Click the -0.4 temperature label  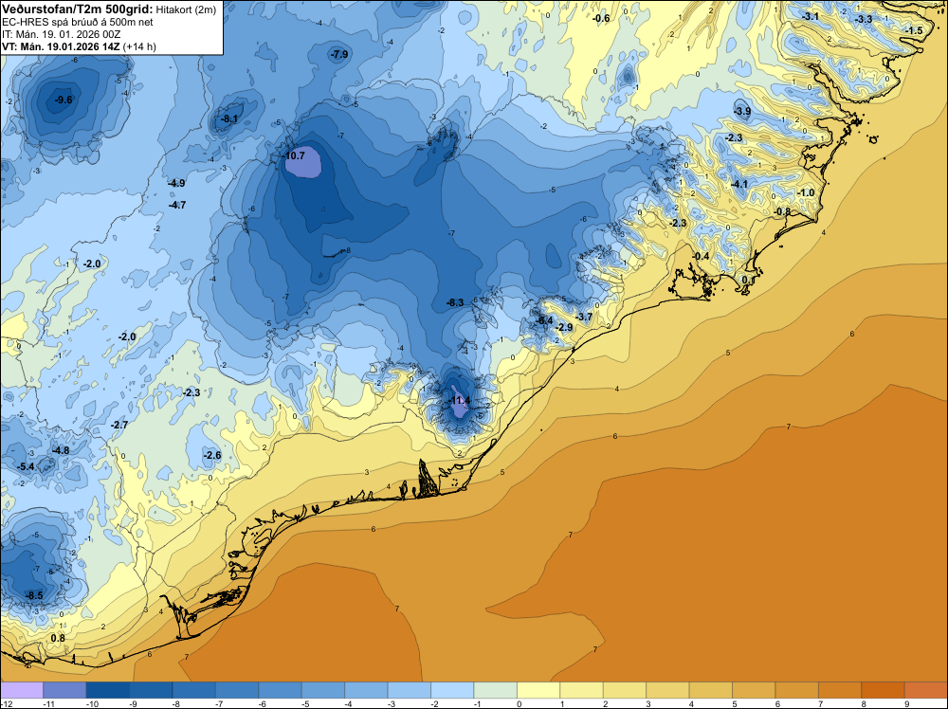click(701, 256)
